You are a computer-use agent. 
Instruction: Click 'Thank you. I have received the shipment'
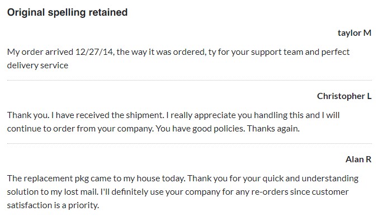86,115
